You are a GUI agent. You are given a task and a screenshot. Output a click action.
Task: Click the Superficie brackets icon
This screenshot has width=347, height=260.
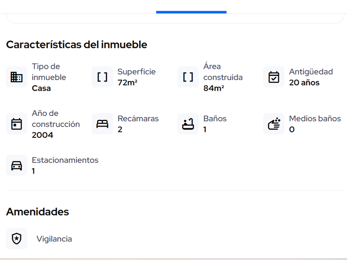coord(102,77)
